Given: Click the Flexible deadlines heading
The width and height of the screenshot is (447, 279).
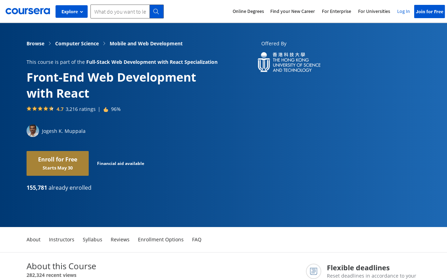Looking at the screenshot, I should (x=358, y=268).
